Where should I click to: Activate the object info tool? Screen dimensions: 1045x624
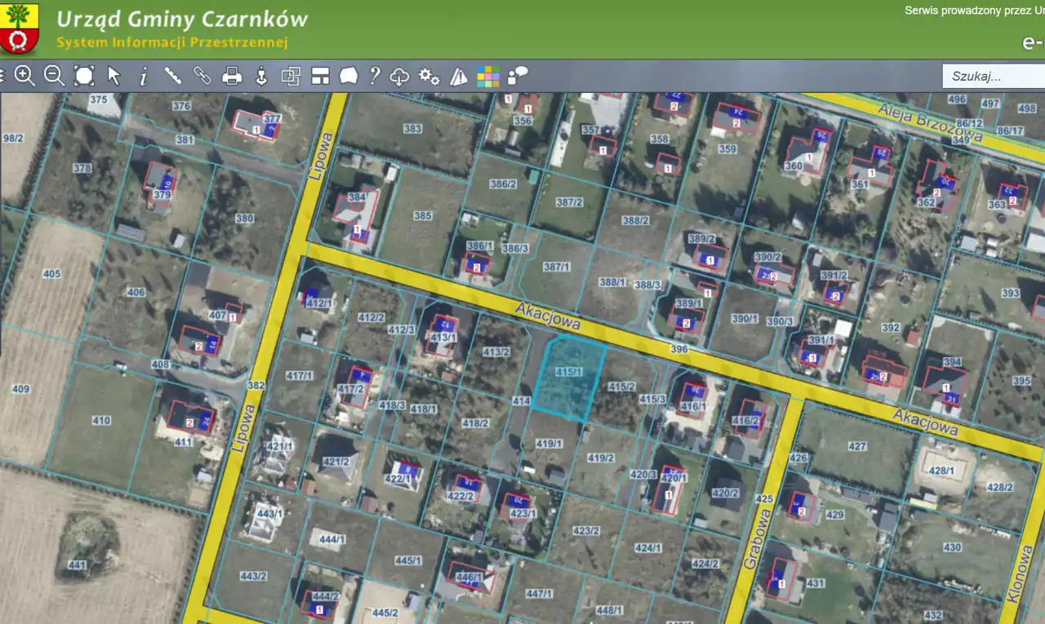[x=143, y=77]
